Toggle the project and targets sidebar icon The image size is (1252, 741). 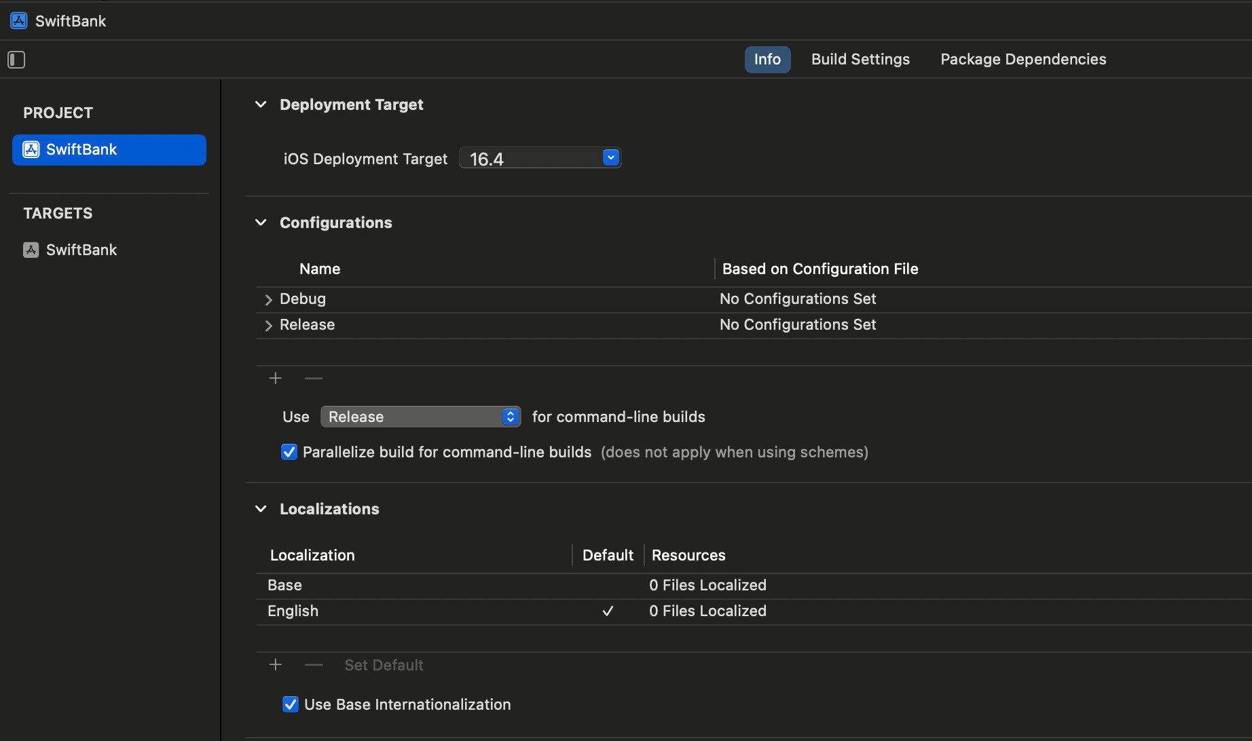pos(16,60)
